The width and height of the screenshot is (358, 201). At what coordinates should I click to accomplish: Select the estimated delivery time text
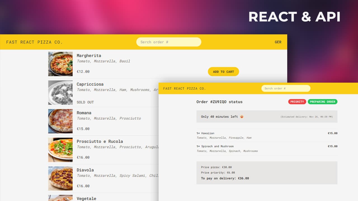[x=307, y=117]
